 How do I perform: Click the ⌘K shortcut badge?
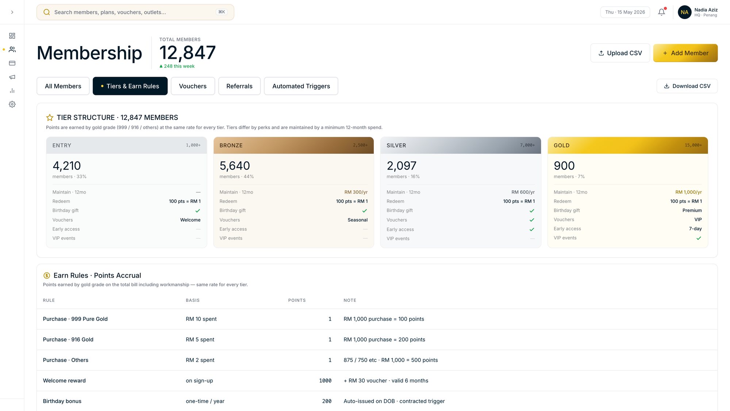222,12
